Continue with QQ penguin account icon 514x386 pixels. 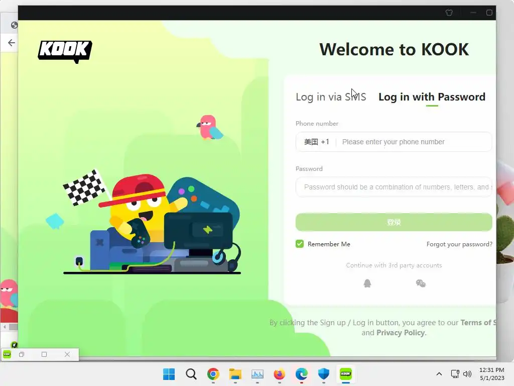(x=367, y=283)
